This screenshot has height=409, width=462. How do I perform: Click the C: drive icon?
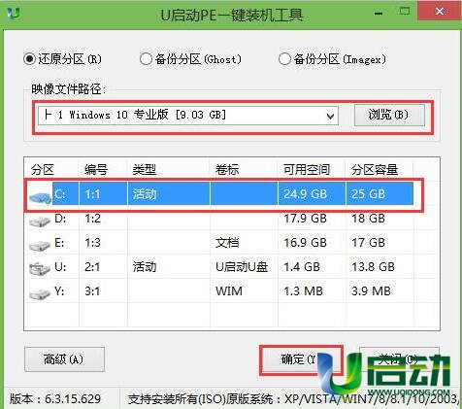[40, 197]
